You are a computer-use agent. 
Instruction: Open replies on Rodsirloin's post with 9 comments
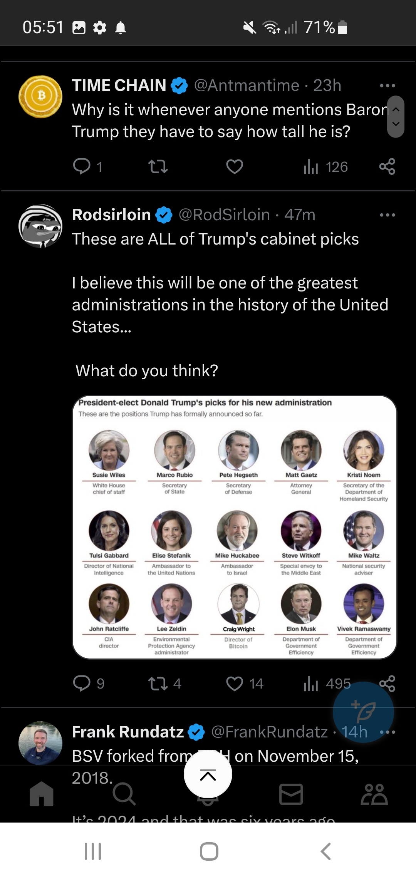89,684
